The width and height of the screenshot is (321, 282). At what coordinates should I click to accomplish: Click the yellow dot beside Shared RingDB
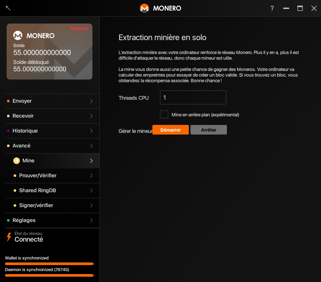click(15, 191)
